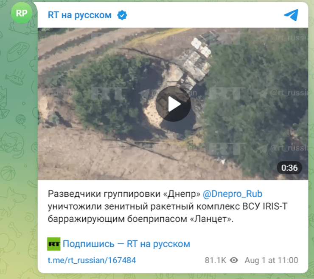This screenshot has width=314, height=279.
Task: Click the Разведчики группировки caption text
Action: pyautogui.click(x=104, y=194)
